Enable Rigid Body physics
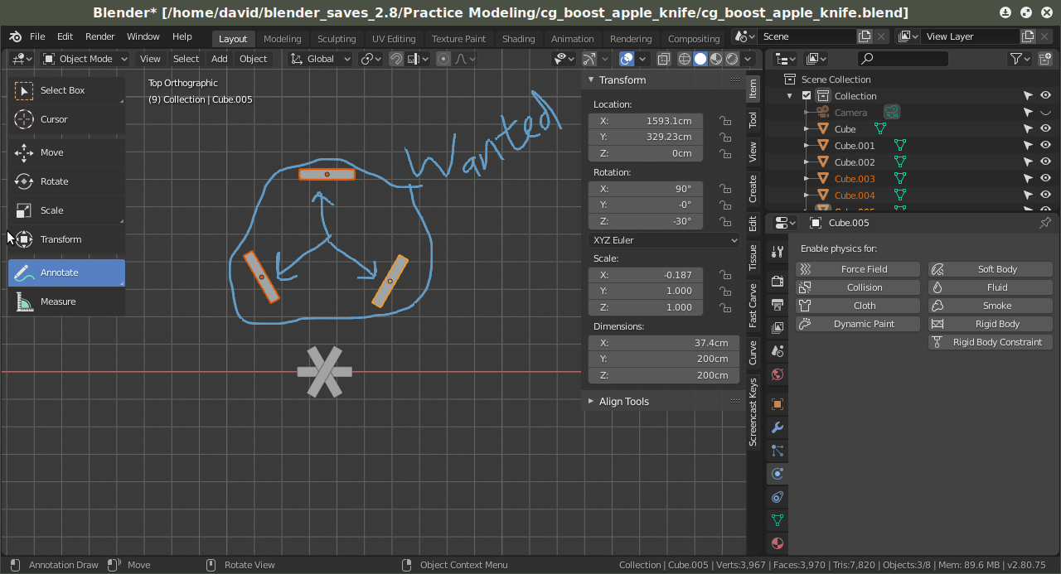1061x574 pixels. [990, 323]
